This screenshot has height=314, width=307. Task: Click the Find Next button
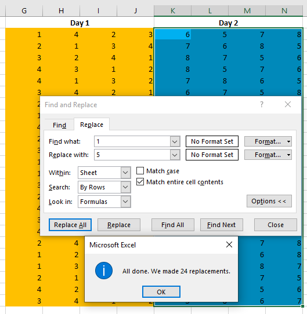pyautogui.click(x=222, y=225)
